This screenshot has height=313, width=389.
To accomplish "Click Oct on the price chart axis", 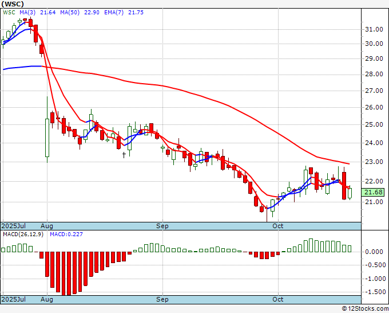I will tap(278, 226).
